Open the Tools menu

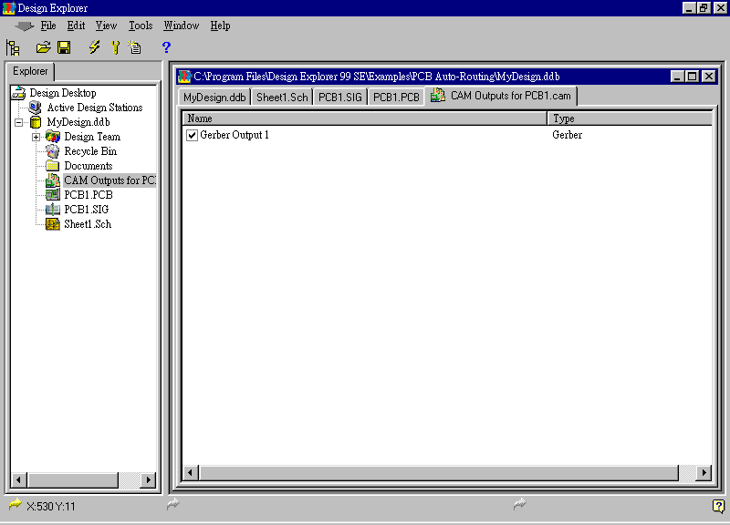(140, 26)
